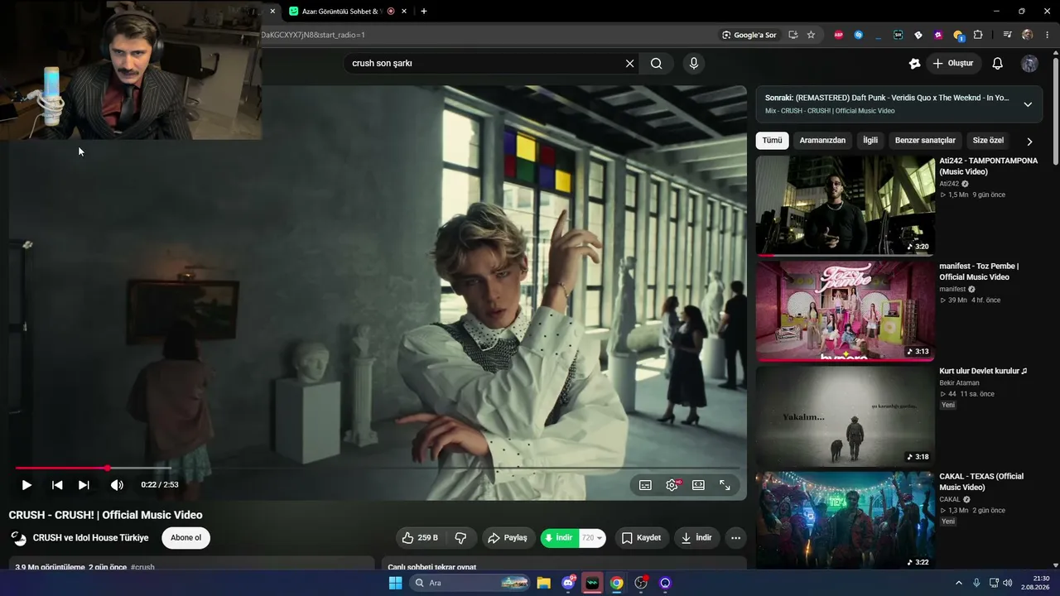Switch to theater mode view
Viewport: 1060px width, 596px height.
click(698, 485)
